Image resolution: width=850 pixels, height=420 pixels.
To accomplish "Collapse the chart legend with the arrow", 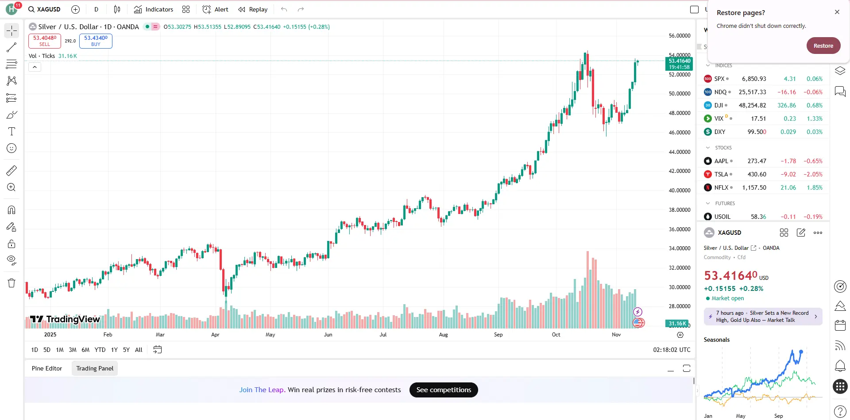I will pos(35,67).
